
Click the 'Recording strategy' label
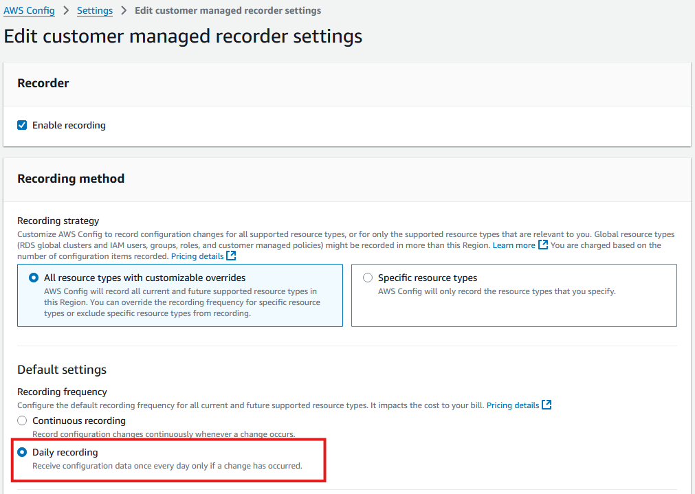(x=58, y=221)
